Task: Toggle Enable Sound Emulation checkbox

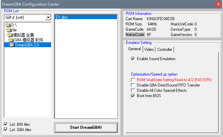Action: point(133,59)
